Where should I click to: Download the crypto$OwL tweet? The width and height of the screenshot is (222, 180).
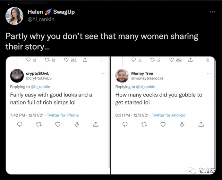click(77, 124)
